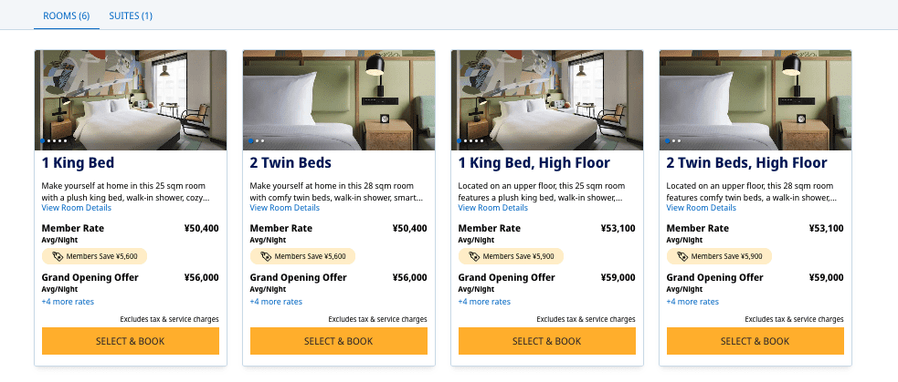Expand +4 more rates for 2 Twin Beds
The image size is (898, 382).
276,302
